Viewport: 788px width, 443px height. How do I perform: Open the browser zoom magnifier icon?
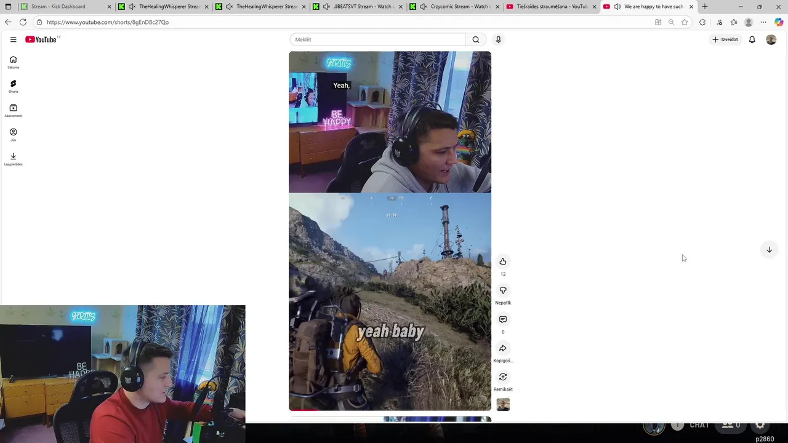point(671,22)
